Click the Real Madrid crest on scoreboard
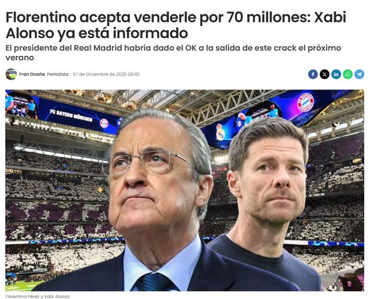Viewport: 370px width, 299px height. coord(220,132)
